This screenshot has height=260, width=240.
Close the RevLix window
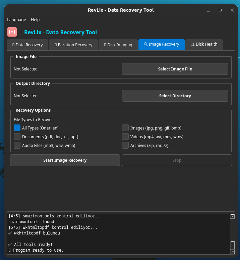[232, 10]
